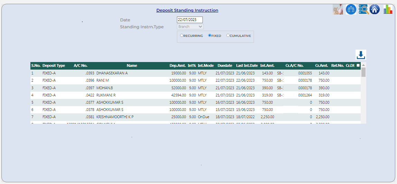
Task: Select the FIXED radio button
Action: 210,35
